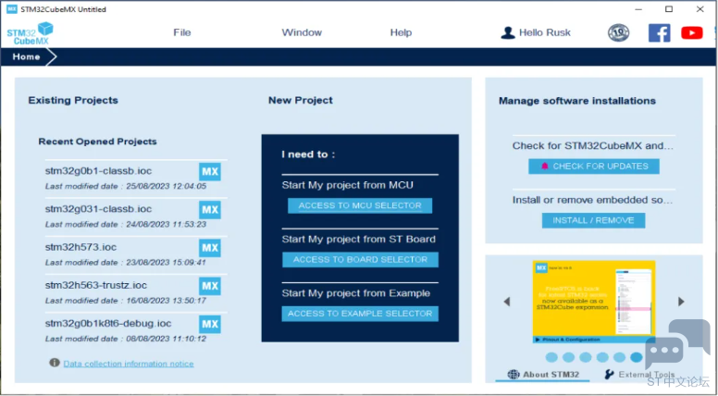Switch to About STM32 tab
The width and height of the screenshot is (718, 396).
tap(543, 375)
